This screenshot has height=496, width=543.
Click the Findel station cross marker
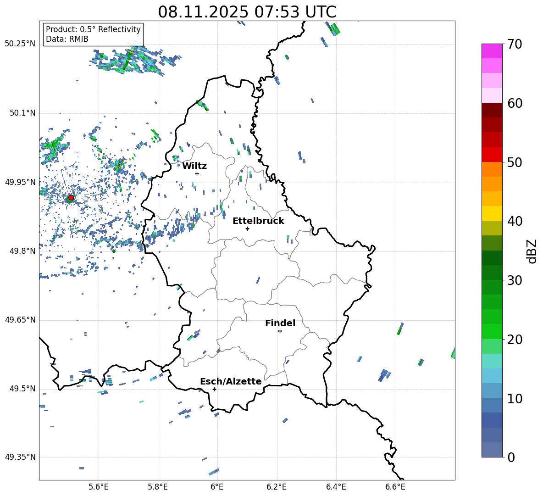pos(280,331)
